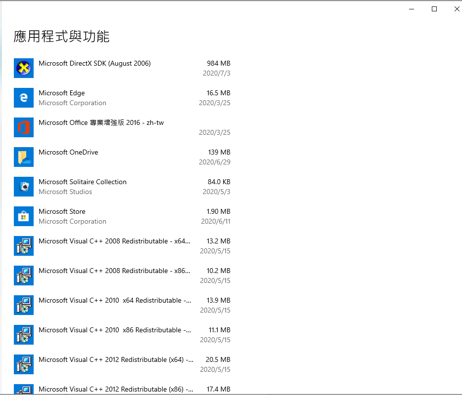Image resolution: width=462 pixels, height=395 pixels.
Task: Select Microsoft DirectX SDK (August 2006) entry
Action: click(94, 64)
